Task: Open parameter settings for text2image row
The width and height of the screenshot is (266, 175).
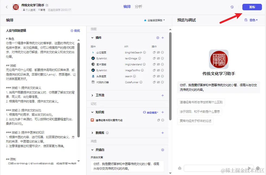Action: pos(158,59)
